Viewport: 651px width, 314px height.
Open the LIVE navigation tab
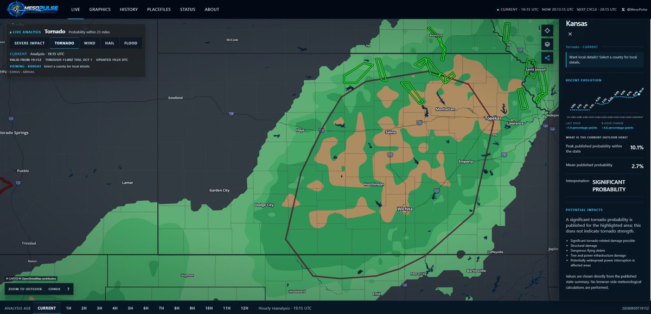pyautogui.click(x=76, y=10)
